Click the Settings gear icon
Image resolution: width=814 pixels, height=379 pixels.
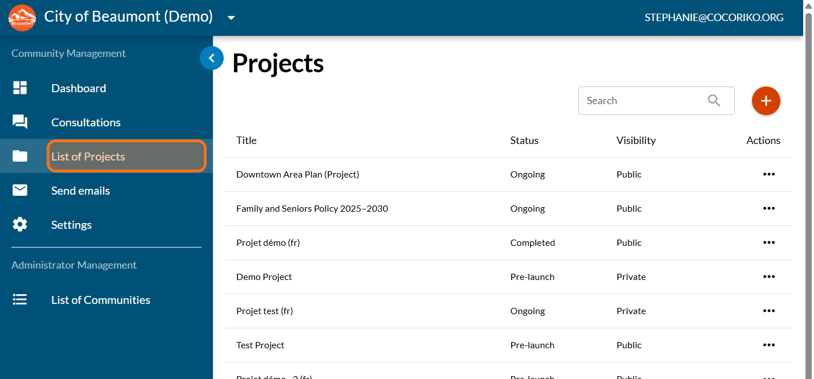pos(20,225)
